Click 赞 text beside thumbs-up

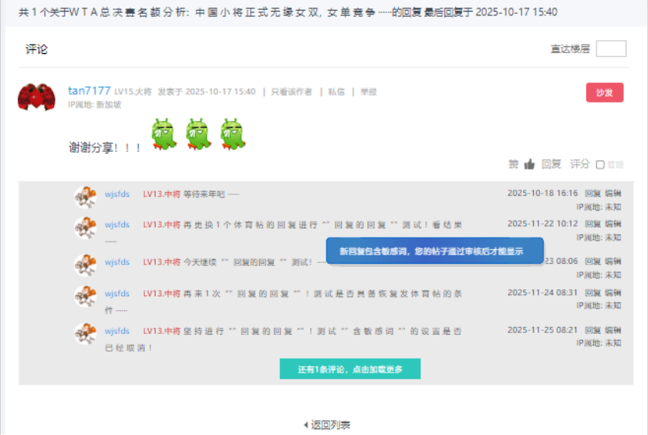[x=513, y=164]
